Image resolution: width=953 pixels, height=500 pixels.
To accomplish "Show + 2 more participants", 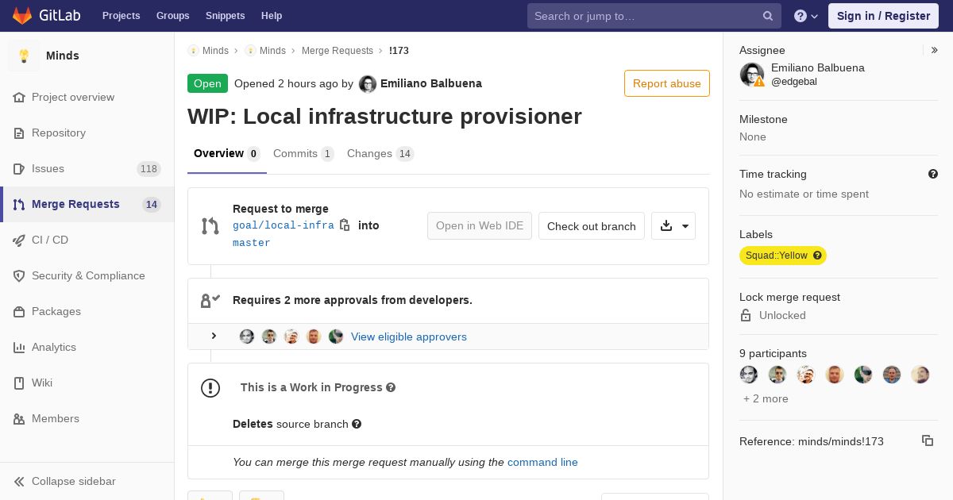I will [x=766, y=398].
